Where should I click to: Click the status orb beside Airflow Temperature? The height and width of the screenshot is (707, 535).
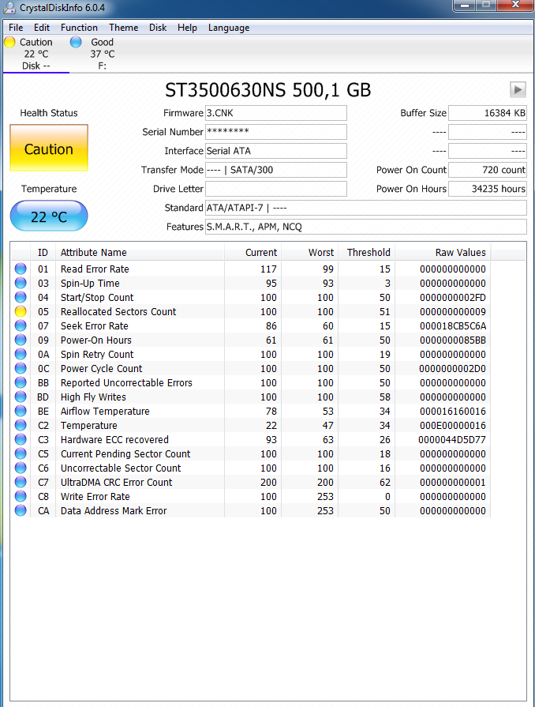21,411
